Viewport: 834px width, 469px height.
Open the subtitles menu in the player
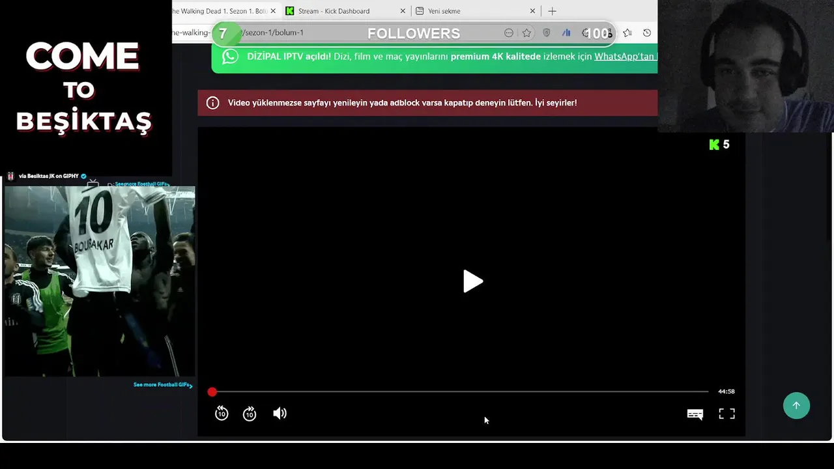click(695, 414)
